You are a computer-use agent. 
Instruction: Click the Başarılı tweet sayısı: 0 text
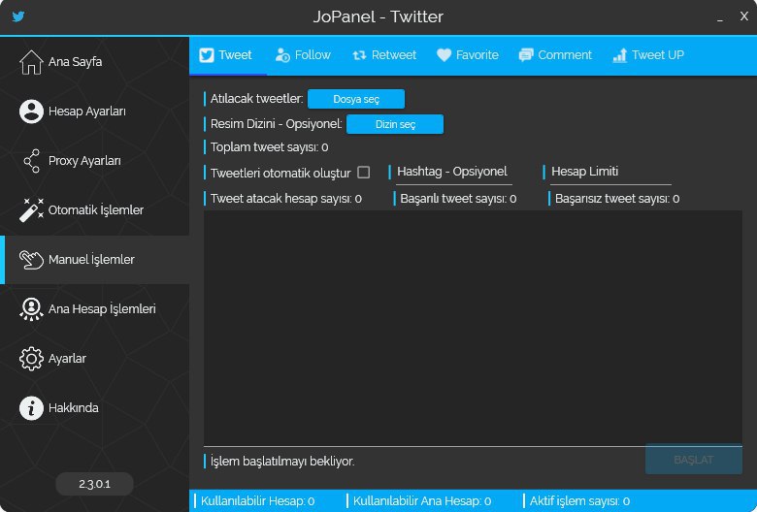click(458, 199)
